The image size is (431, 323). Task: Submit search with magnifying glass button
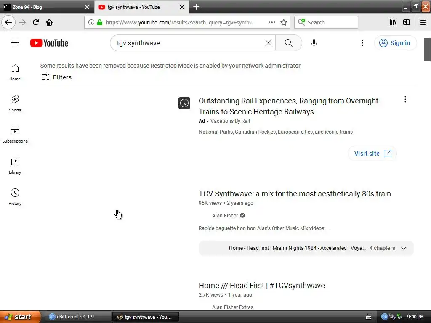coord(288,43)
